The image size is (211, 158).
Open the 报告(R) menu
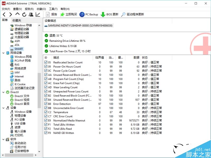click(29, 9)
